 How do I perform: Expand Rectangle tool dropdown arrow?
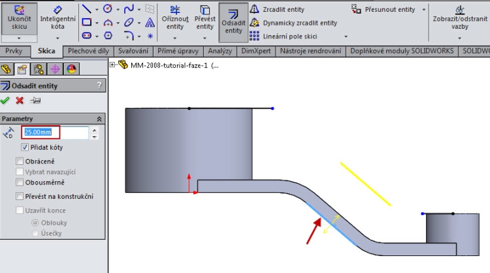[97, 23]
